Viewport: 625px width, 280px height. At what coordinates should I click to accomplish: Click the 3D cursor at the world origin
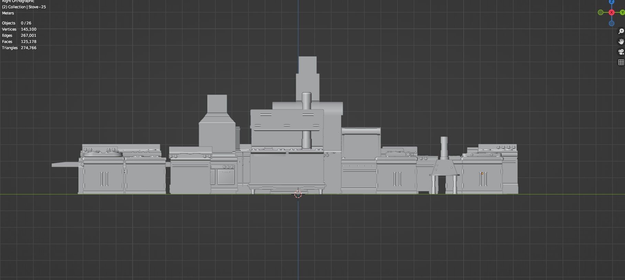pos(298,194)
